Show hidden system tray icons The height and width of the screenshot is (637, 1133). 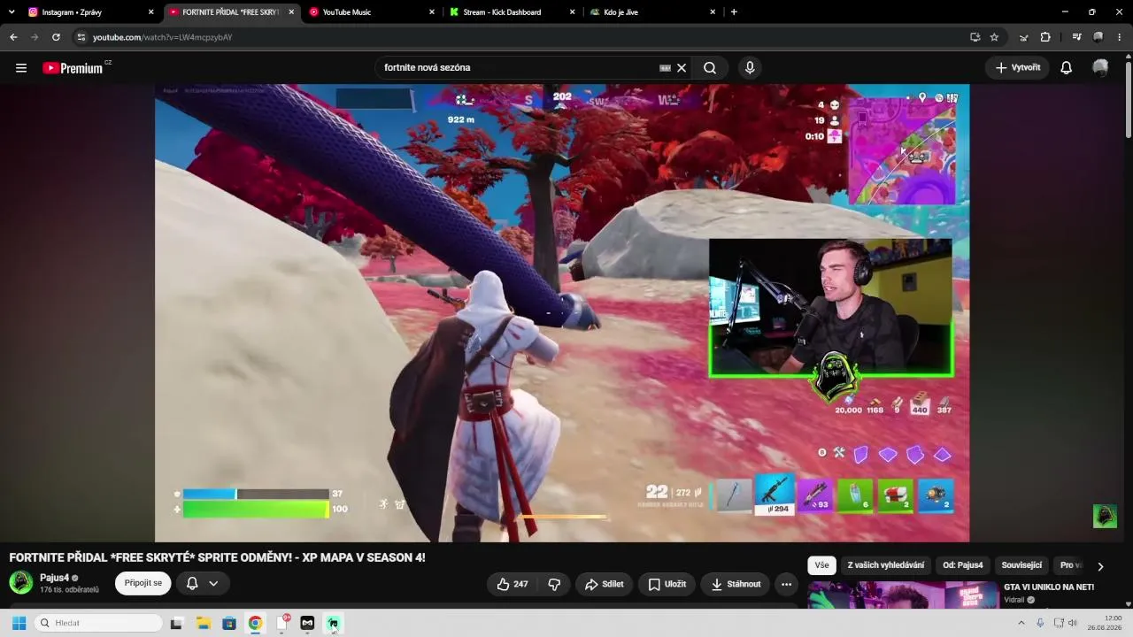pyautogui.click(x=1021, y=623)
